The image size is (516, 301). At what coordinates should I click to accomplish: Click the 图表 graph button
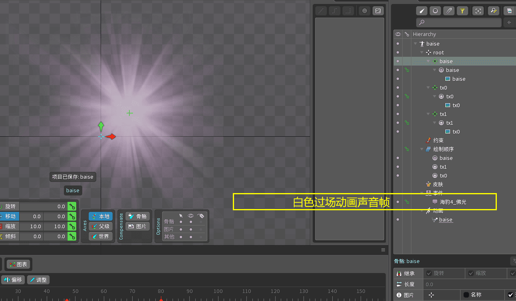point(19,264)
